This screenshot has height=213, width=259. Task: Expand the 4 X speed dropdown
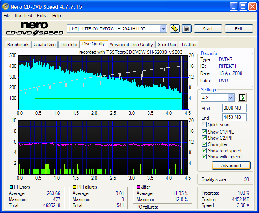230,98
